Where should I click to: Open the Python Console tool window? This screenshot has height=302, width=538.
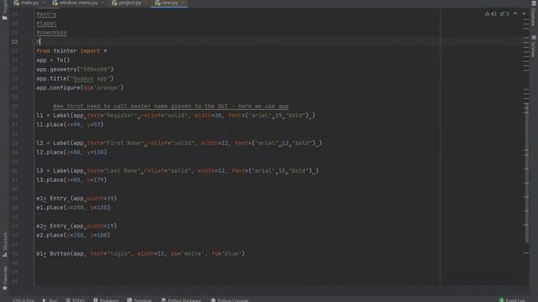(x=229, y=300)
